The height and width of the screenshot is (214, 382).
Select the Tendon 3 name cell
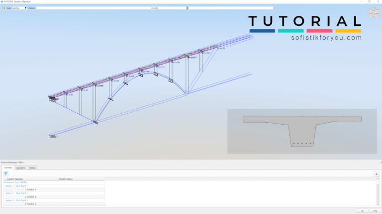[x=66, y=204]
